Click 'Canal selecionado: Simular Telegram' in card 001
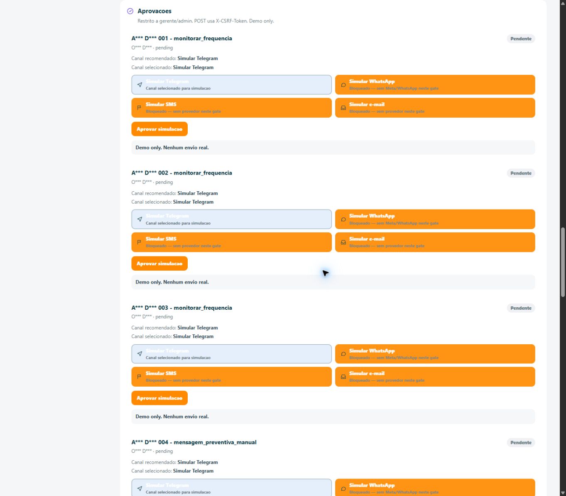Screen dimensions: 566x496 pyautogui.click(x=172, y=67)
